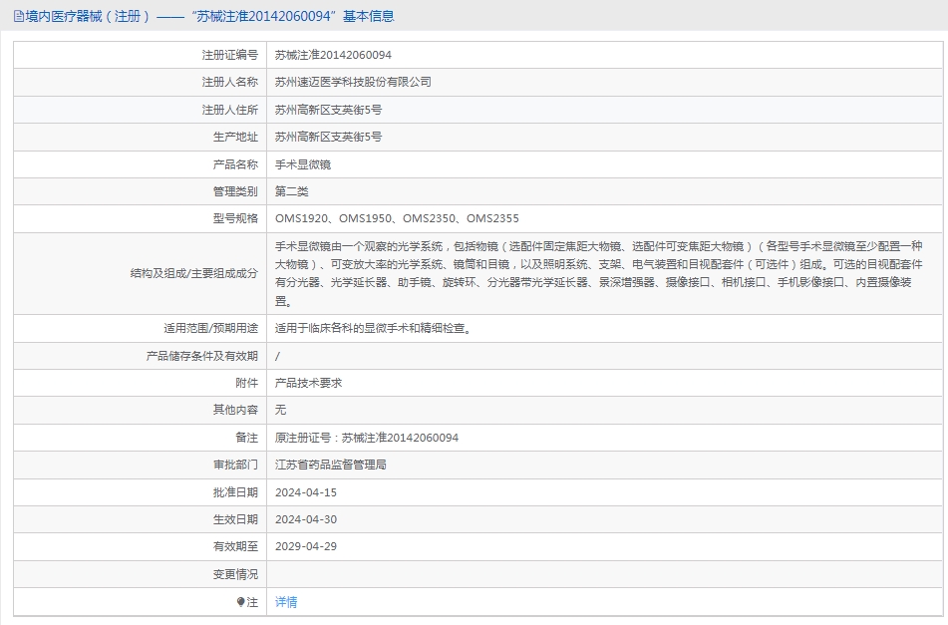Select the 注册证编号 label
Screen dimensions: 948x625
[229, 55]
